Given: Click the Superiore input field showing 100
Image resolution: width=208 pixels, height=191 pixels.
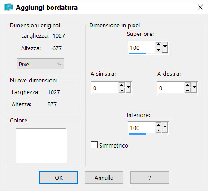Looking at the screenshot, I should coord(142,48).
